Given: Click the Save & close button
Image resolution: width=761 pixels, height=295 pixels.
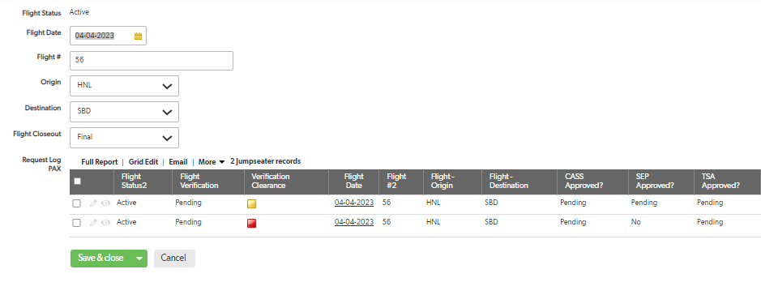Looking at the screenshot, I should [101, 259].
